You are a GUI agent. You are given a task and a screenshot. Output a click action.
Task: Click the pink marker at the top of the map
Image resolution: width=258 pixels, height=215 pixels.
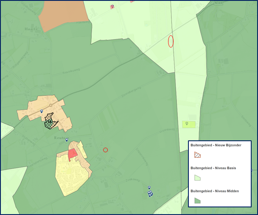[x=112, y=7]
